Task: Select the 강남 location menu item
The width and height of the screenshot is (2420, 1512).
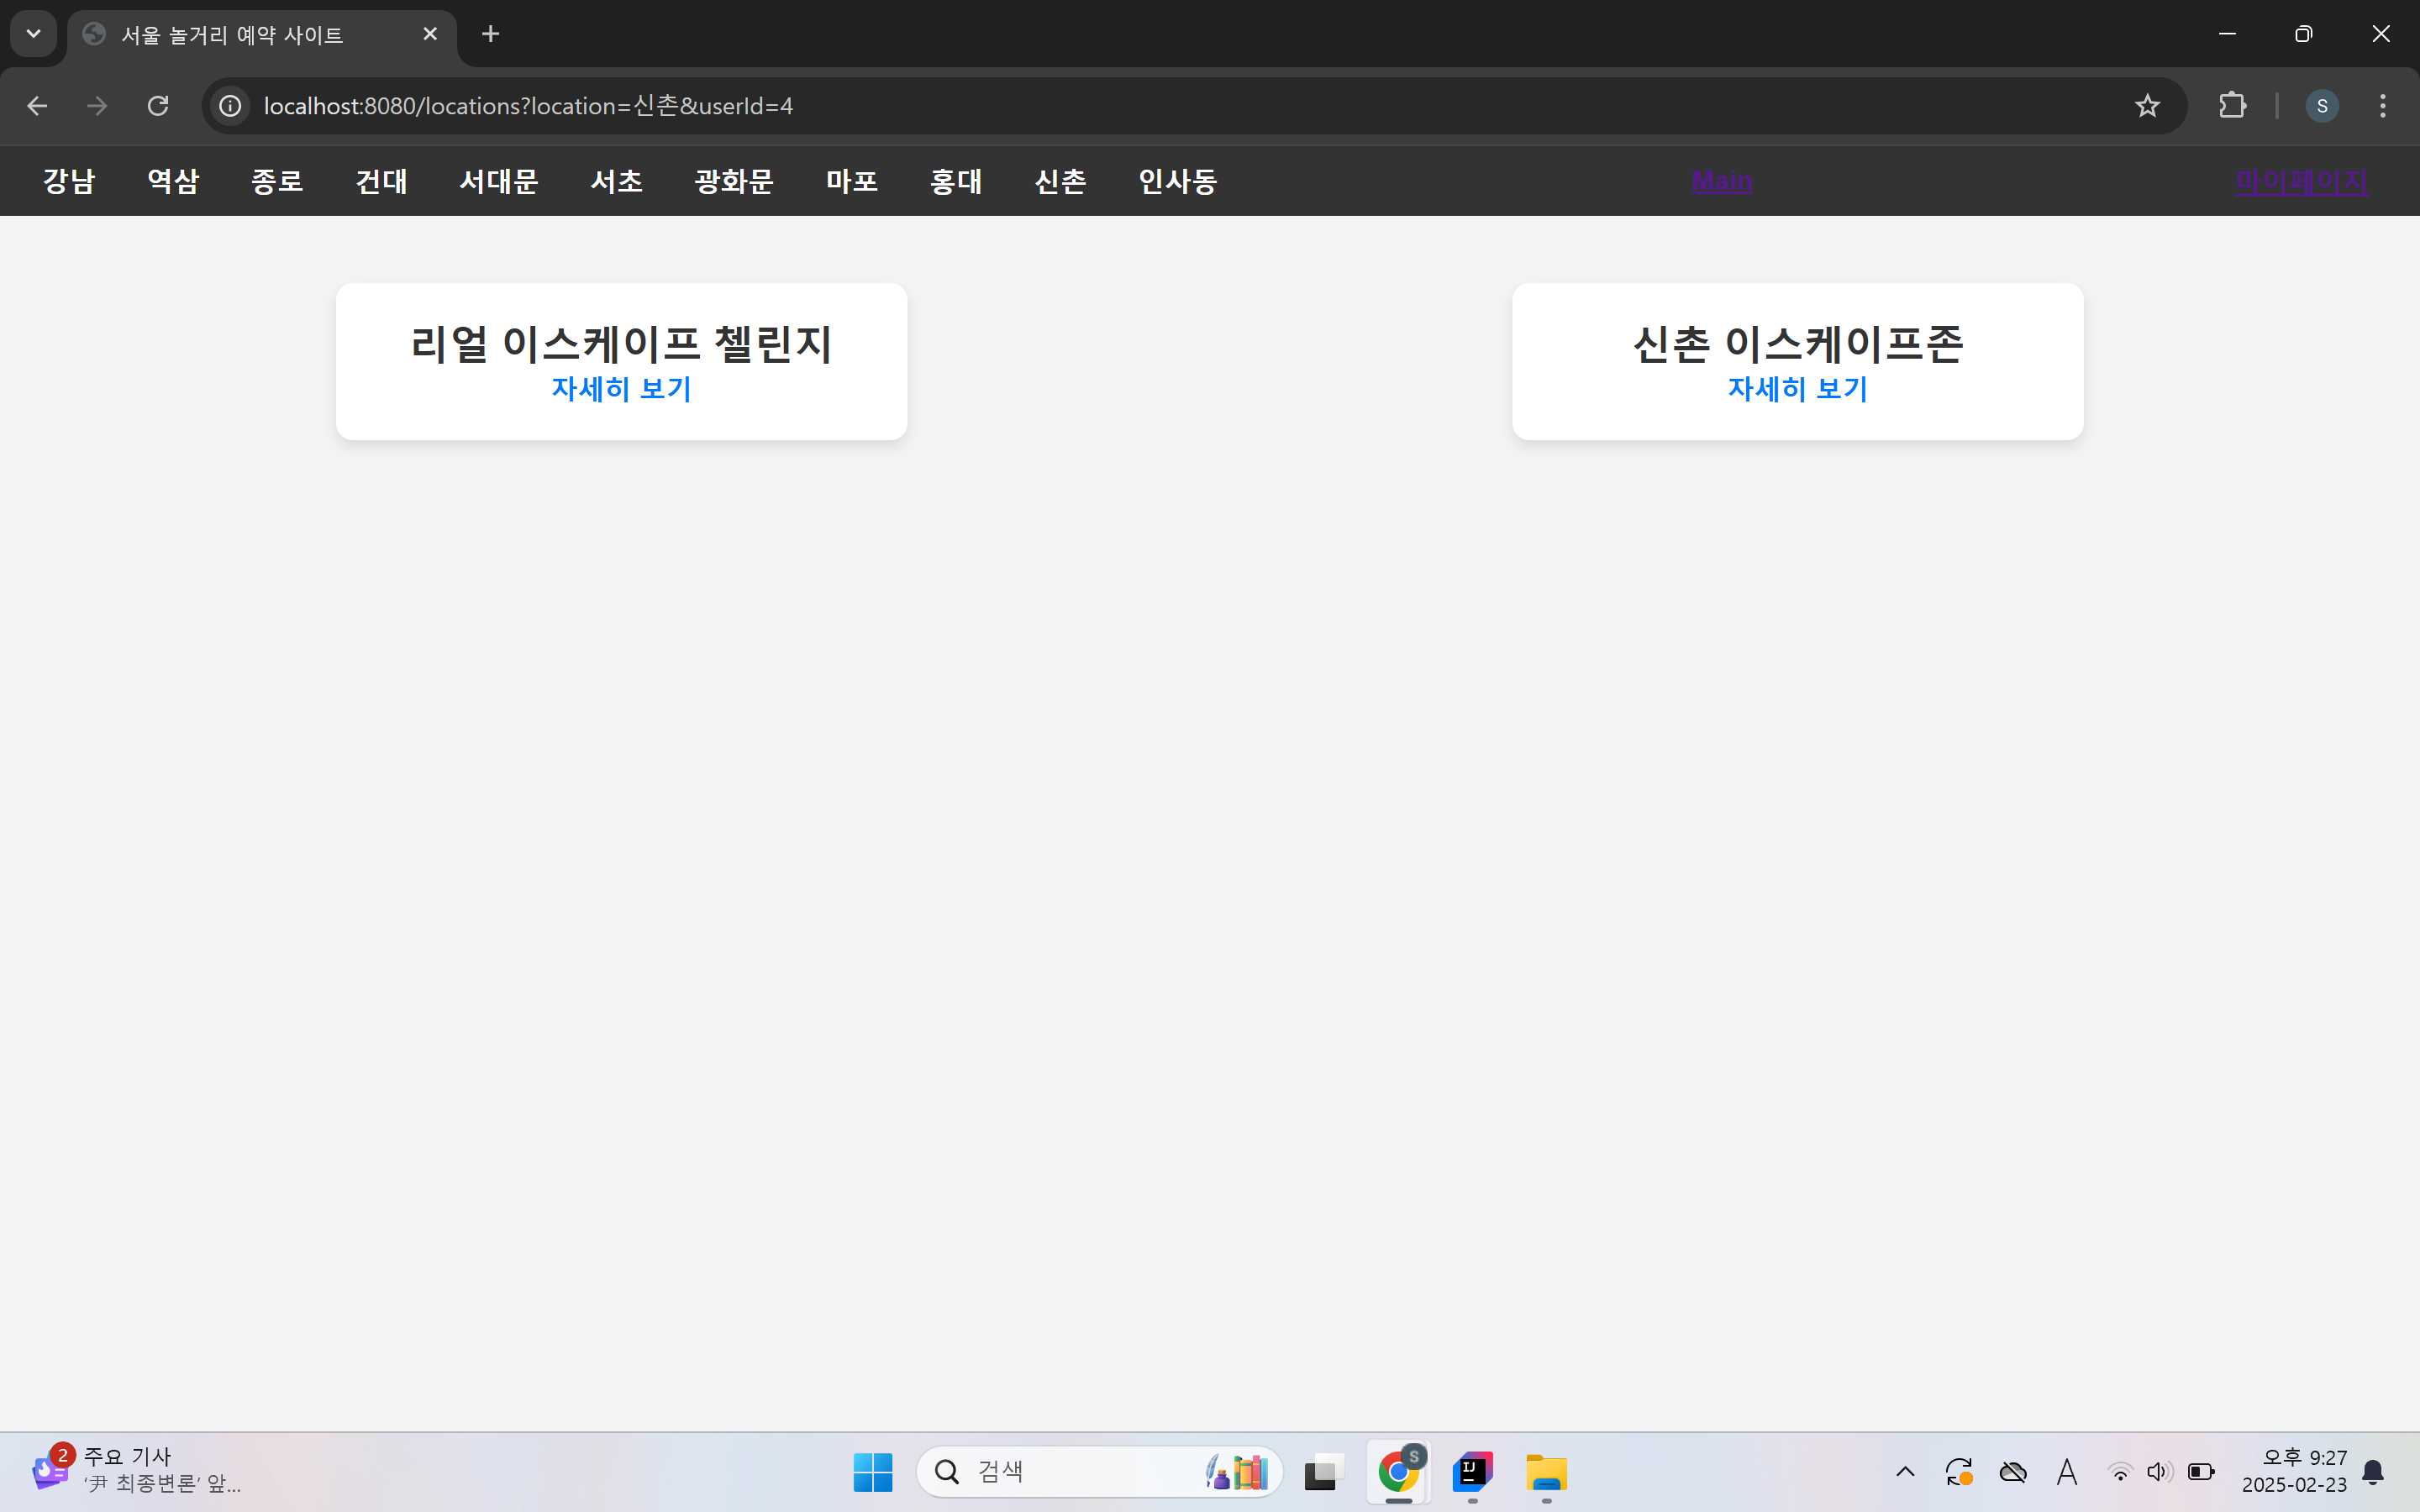Action: click(x=69, y=181)
